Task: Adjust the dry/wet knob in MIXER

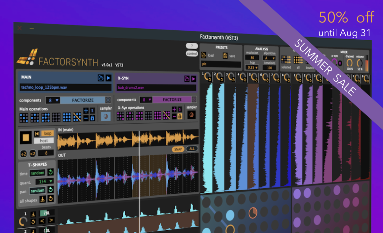Action: click(350, 63)
